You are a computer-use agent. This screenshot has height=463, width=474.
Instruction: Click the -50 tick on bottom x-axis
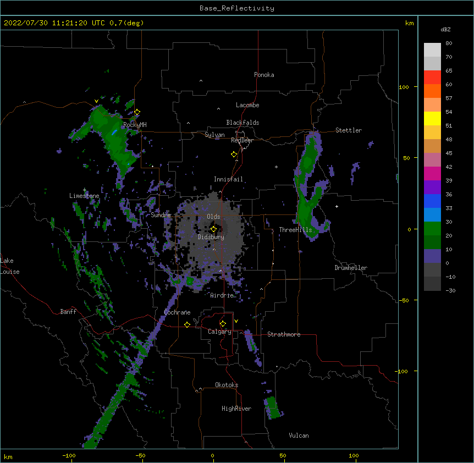[x=140, y=455]
